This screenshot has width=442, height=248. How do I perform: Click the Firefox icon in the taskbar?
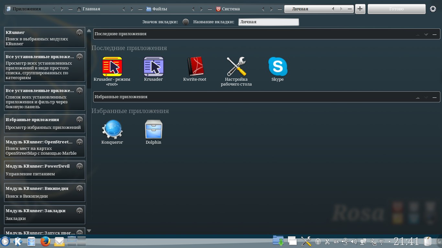pos(45,241)
